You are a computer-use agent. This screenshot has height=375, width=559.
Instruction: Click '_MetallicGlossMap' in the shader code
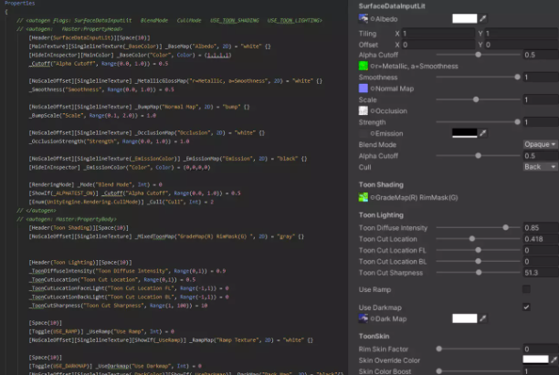pos(161,81)
